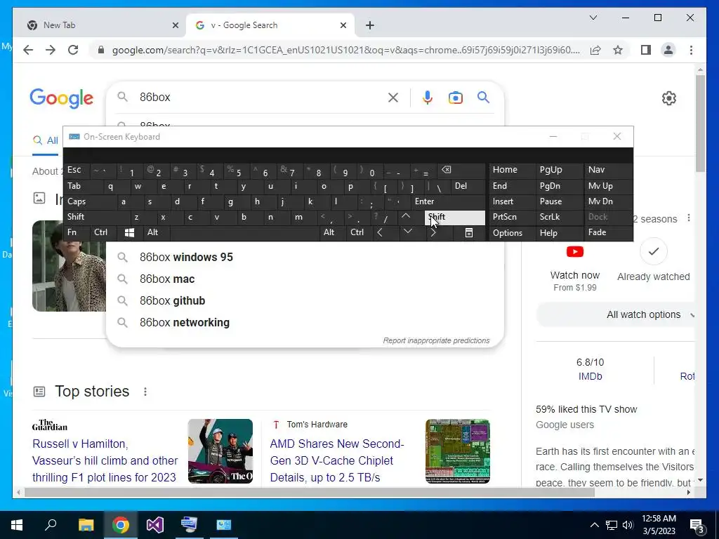Mark show as Already watched

pos(654,260)
